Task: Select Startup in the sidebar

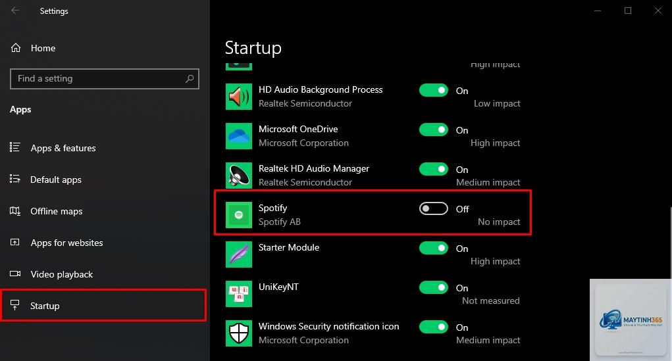Action: (x=103, y=306)
